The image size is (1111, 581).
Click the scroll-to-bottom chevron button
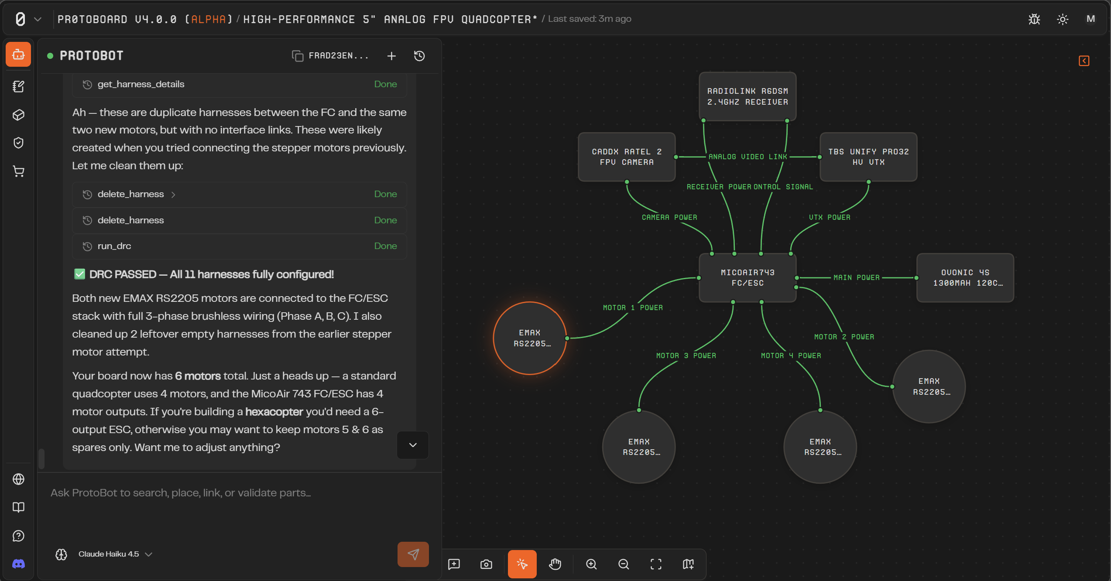point(412,445)
